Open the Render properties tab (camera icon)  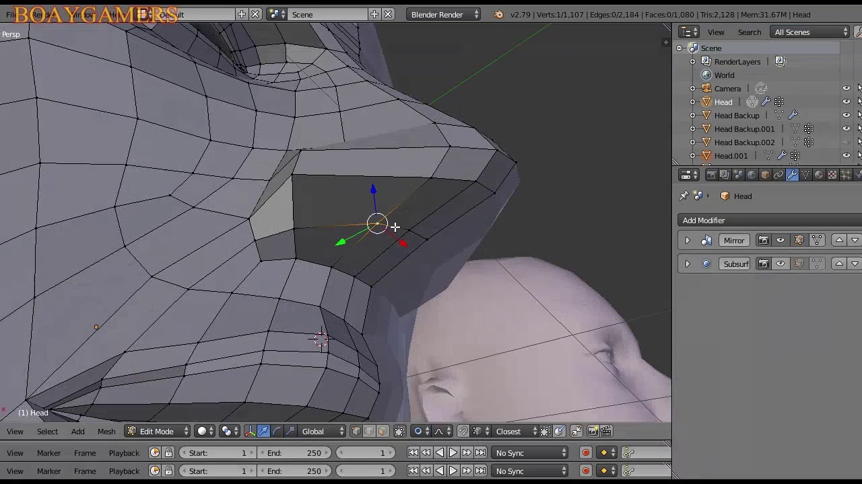712,175
